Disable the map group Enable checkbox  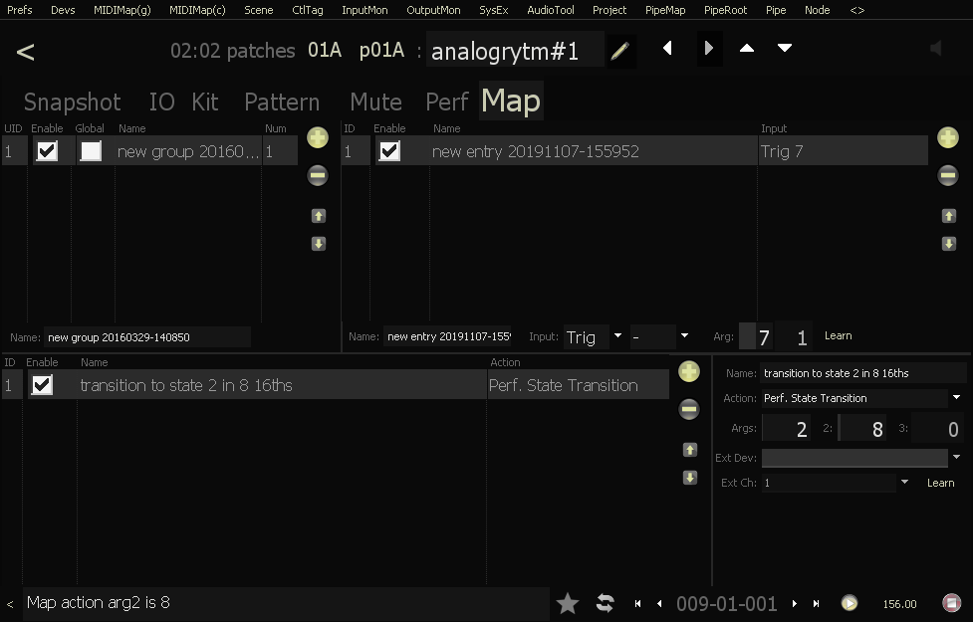click(x=47, y=151)
